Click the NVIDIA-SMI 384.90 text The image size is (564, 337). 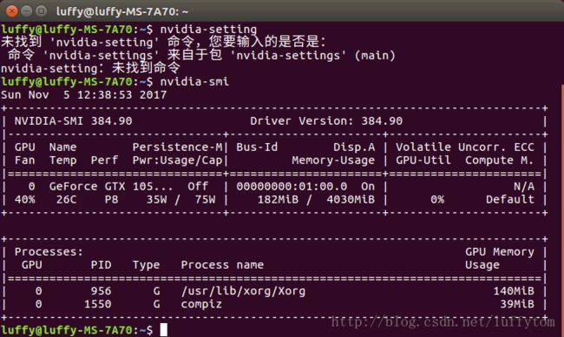[74, 121]
